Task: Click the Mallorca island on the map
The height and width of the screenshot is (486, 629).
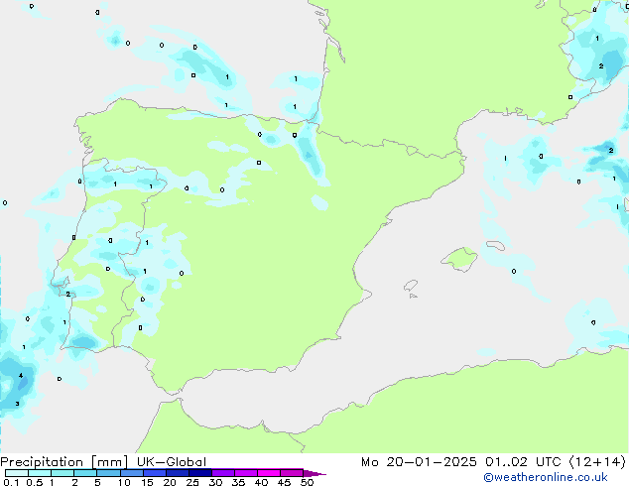Action: [x=459, y=259]
